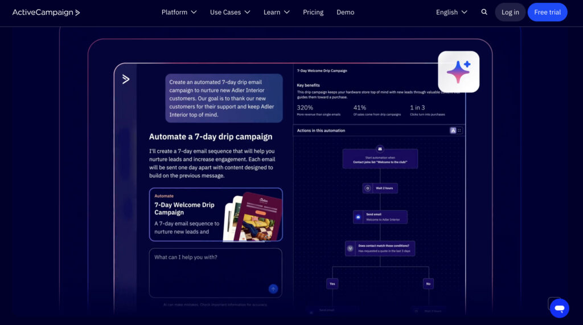Click the 320% statistic

click(x=305, y=108)
